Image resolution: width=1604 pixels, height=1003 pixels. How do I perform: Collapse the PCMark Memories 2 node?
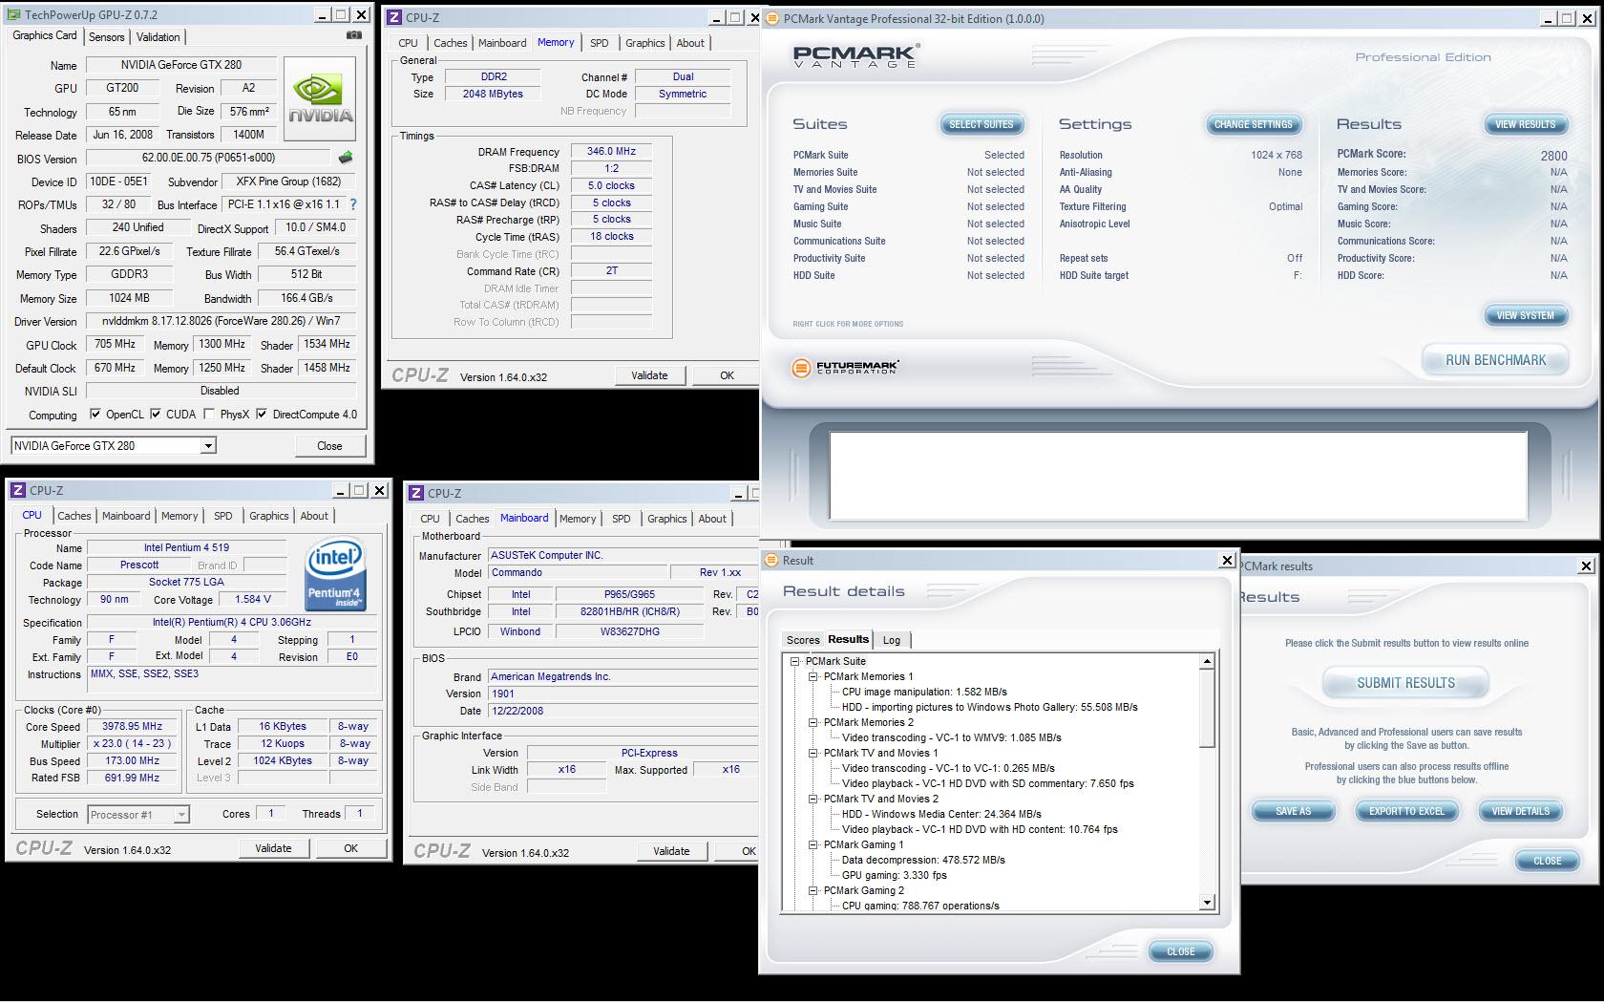pyautogui.click(x=813, y=722)
